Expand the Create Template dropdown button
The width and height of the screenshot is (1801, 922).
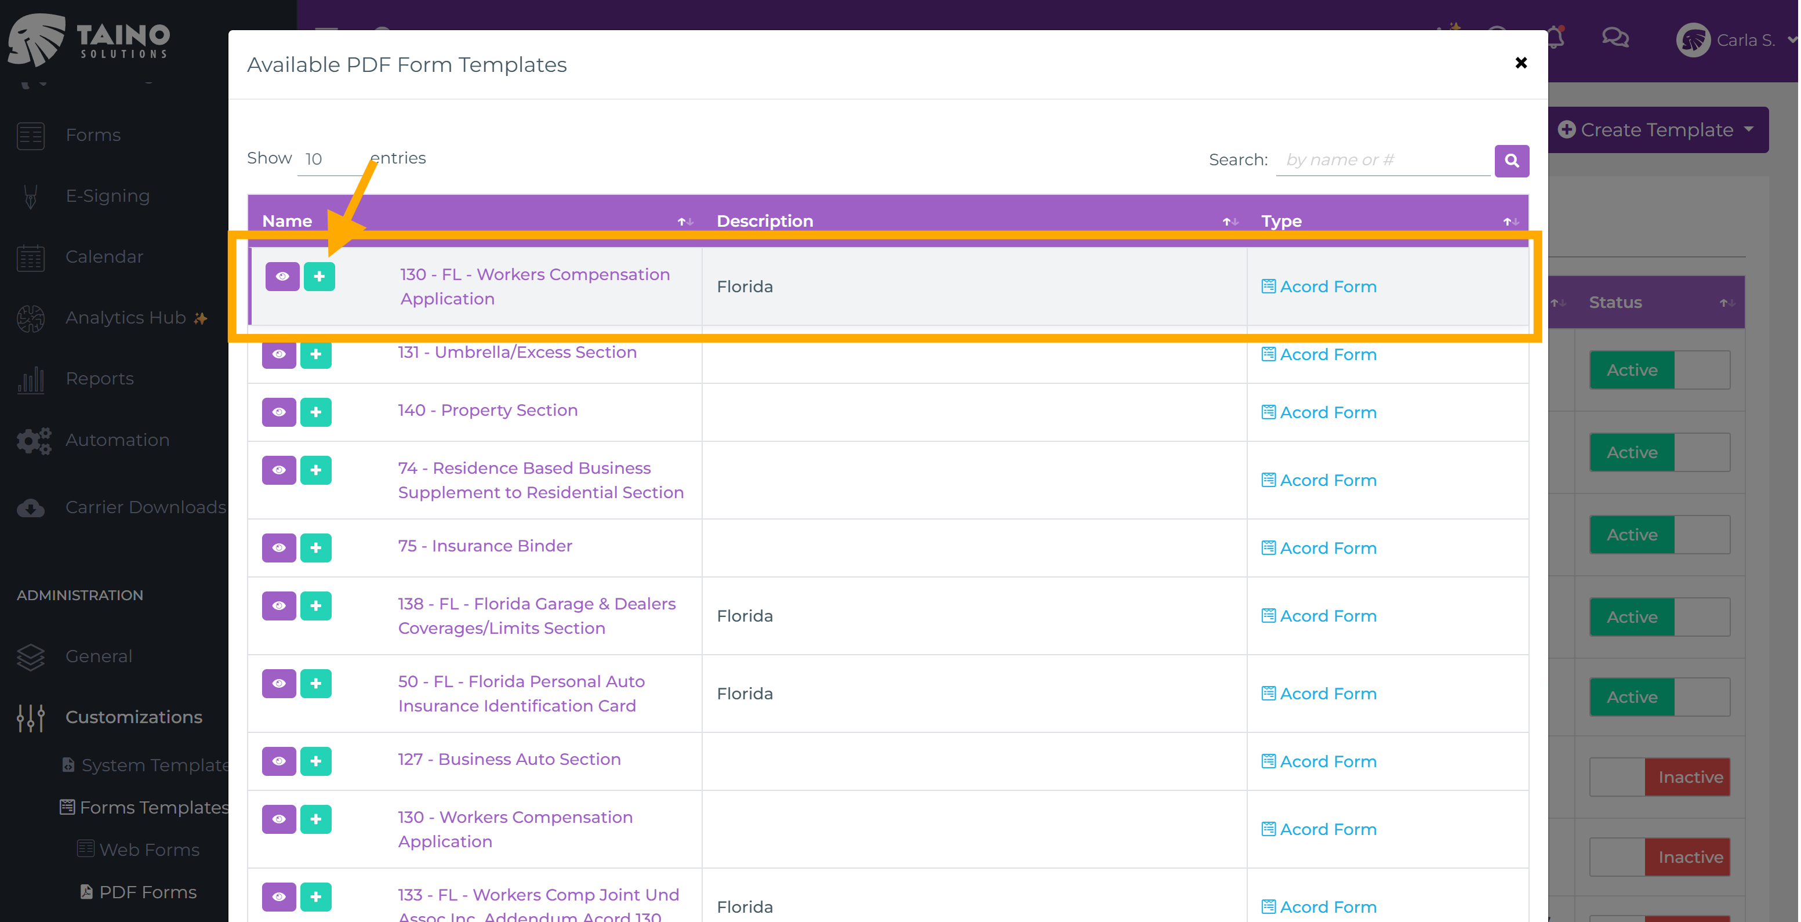[1657, 130]
